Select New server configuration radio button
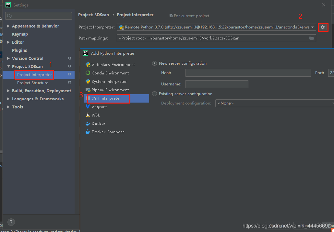This screenshot has height=232, width=334. point(154,63)
